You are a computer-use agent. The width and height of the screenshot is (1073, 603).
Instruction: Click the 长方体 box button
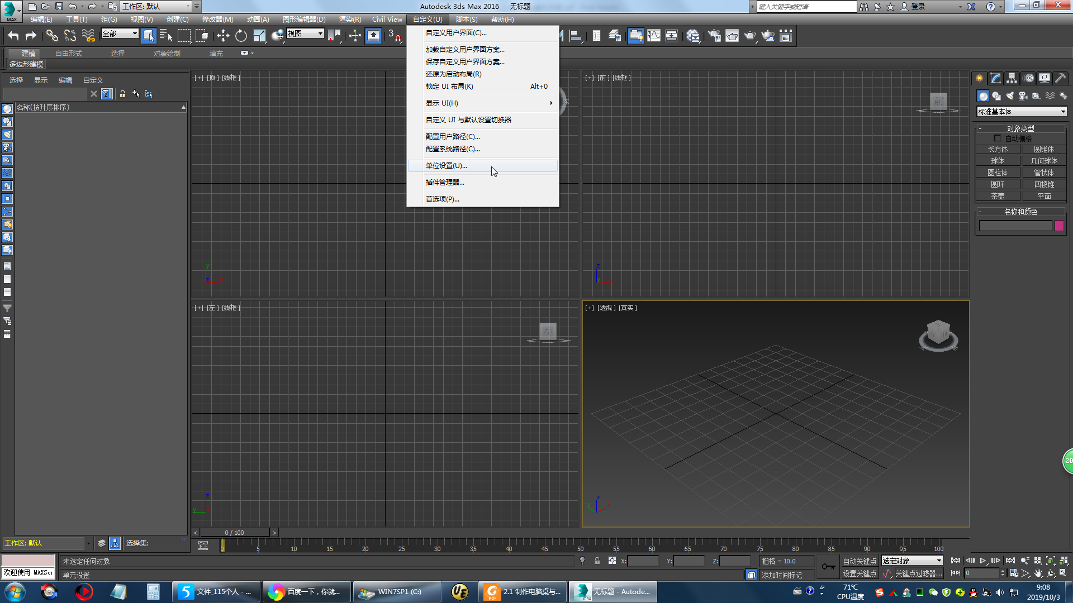tap(998, 149)
